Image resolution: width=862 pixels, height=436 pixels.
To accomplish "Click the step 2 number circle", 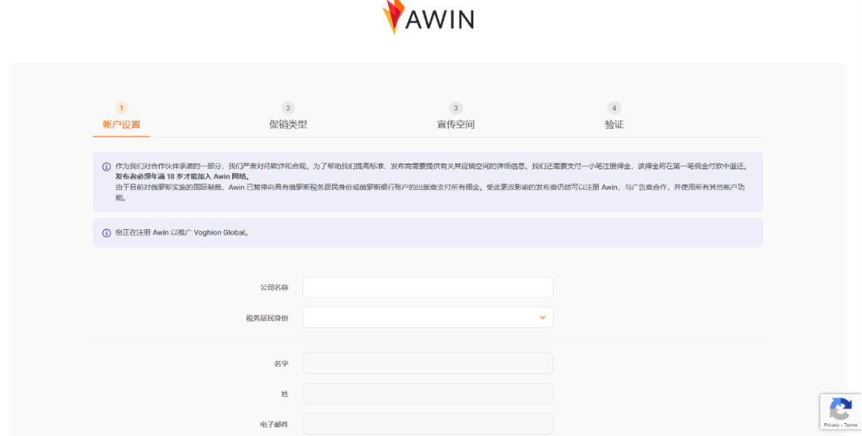I will 288,108.
